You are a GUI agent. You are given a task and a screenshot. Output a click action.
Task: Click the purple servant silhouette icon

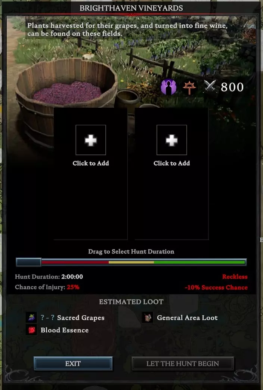pyautogui.click(x=168, y=87)
